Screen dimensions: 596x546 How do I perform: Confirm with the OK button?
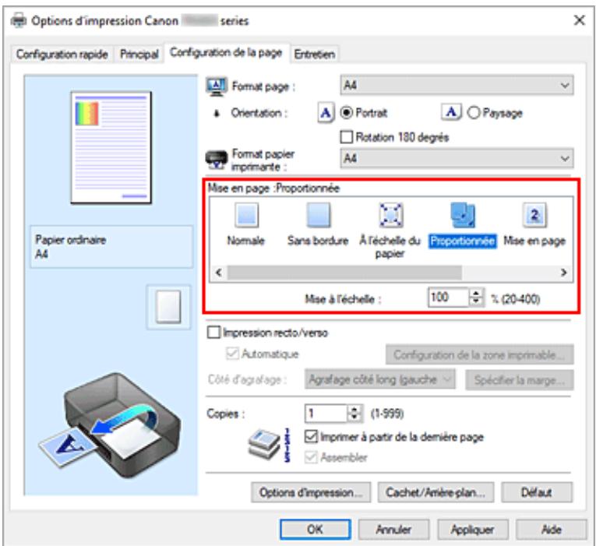click(x=315, y=530)
